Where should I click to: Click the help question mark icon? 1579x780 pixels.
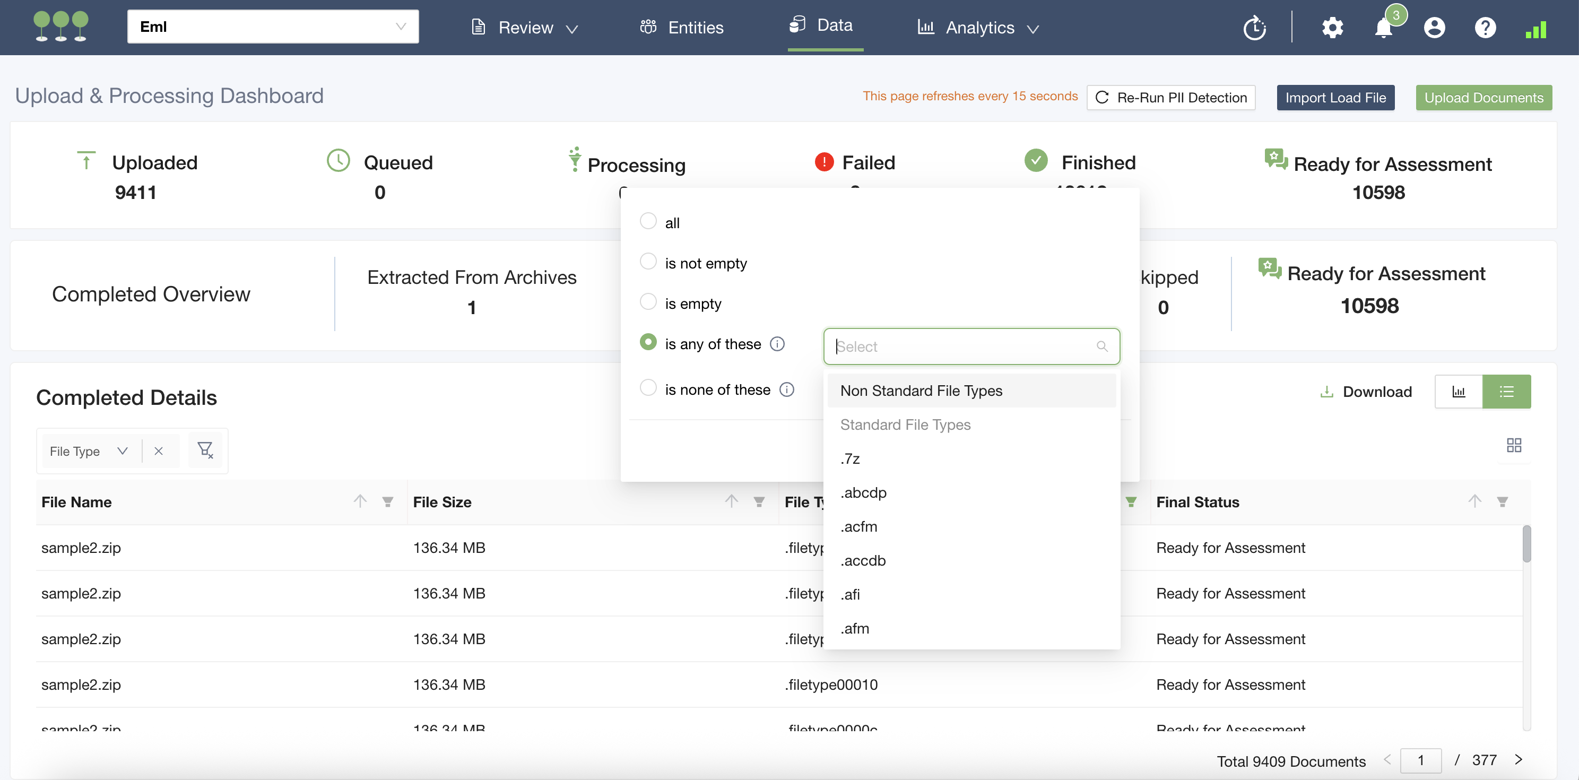pyautogui.click(x=1485, y=28)
